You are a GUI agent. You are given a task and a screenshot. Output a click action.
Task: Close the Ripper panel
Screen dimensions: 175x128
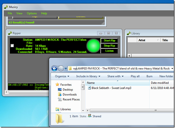click(x=116, y=33)
